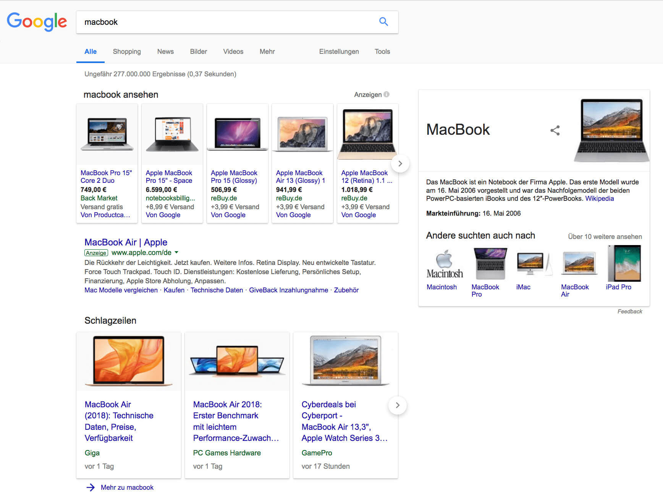Click Von Google under 6.599,00 € listing

point(163,215)
